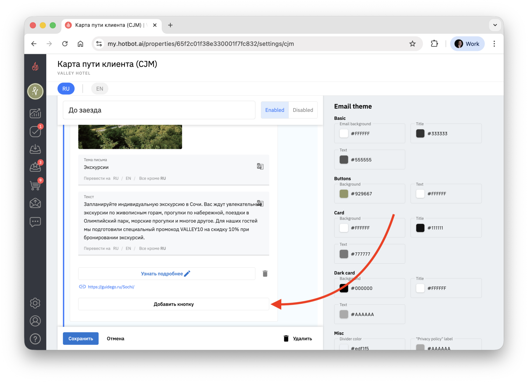Pick the Dark card Text swatch #AAAAAA
This screenshot has width=528, height=382.
tap(344, 314)
